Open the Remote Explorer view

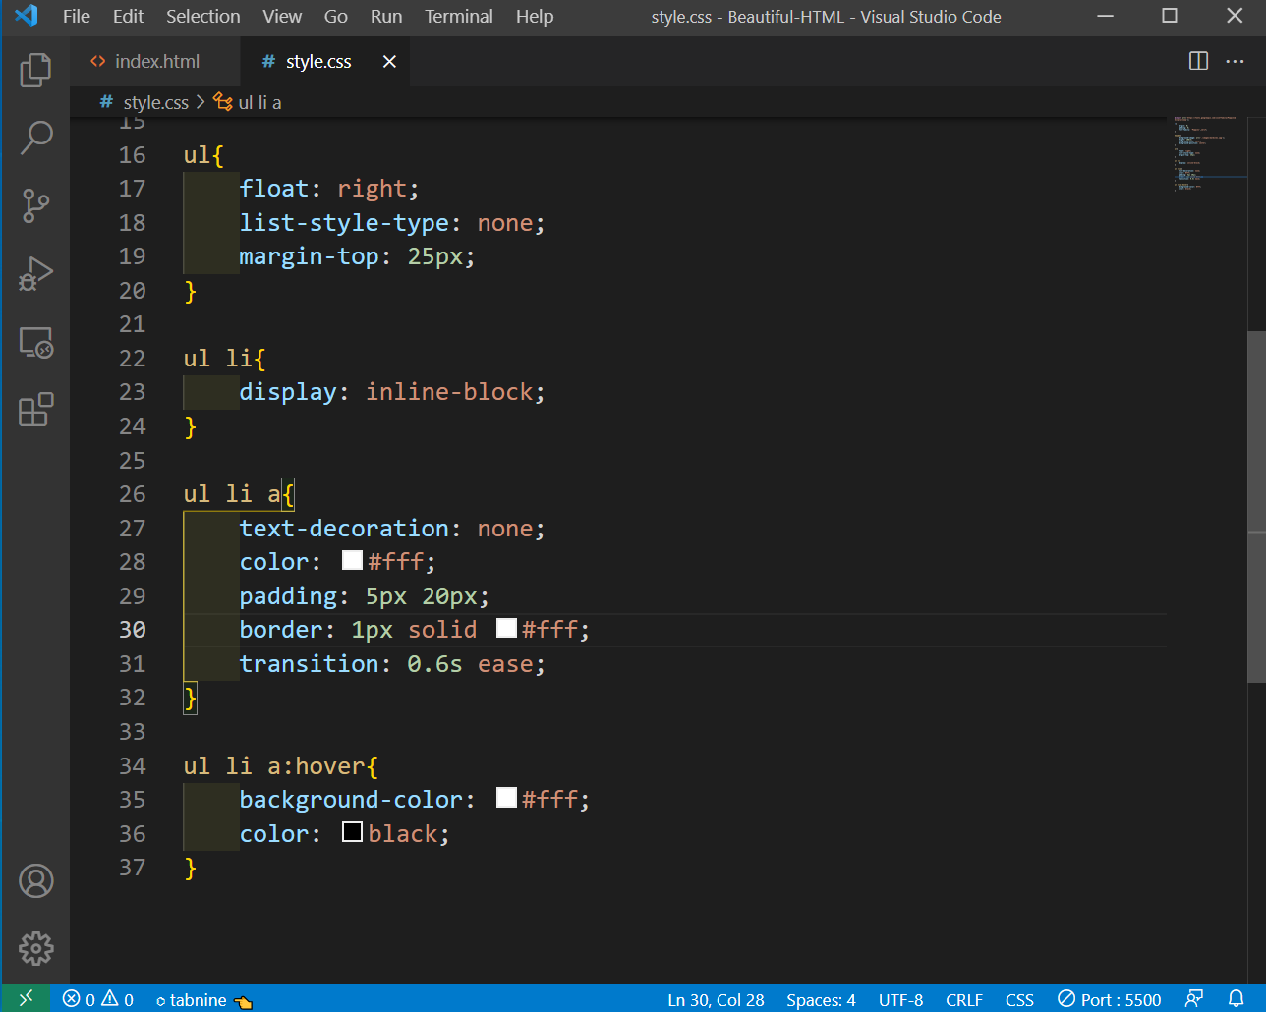click(35, 342)
